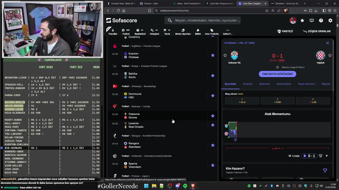Screen dimensions: 339x190
Task: Focus the Sofascore search field
Action: tap(203, 20)
